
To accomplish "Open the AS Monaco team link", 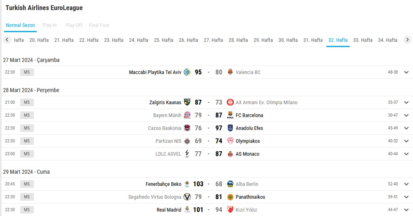I will pos(247,154).
